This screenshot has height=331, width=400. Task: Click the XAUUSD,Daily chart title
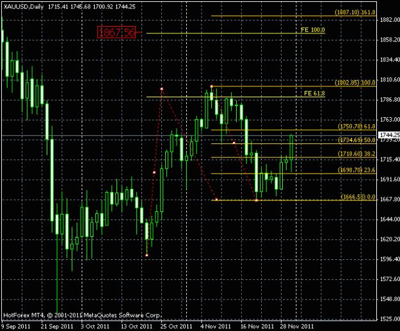(x=24, y=7)
